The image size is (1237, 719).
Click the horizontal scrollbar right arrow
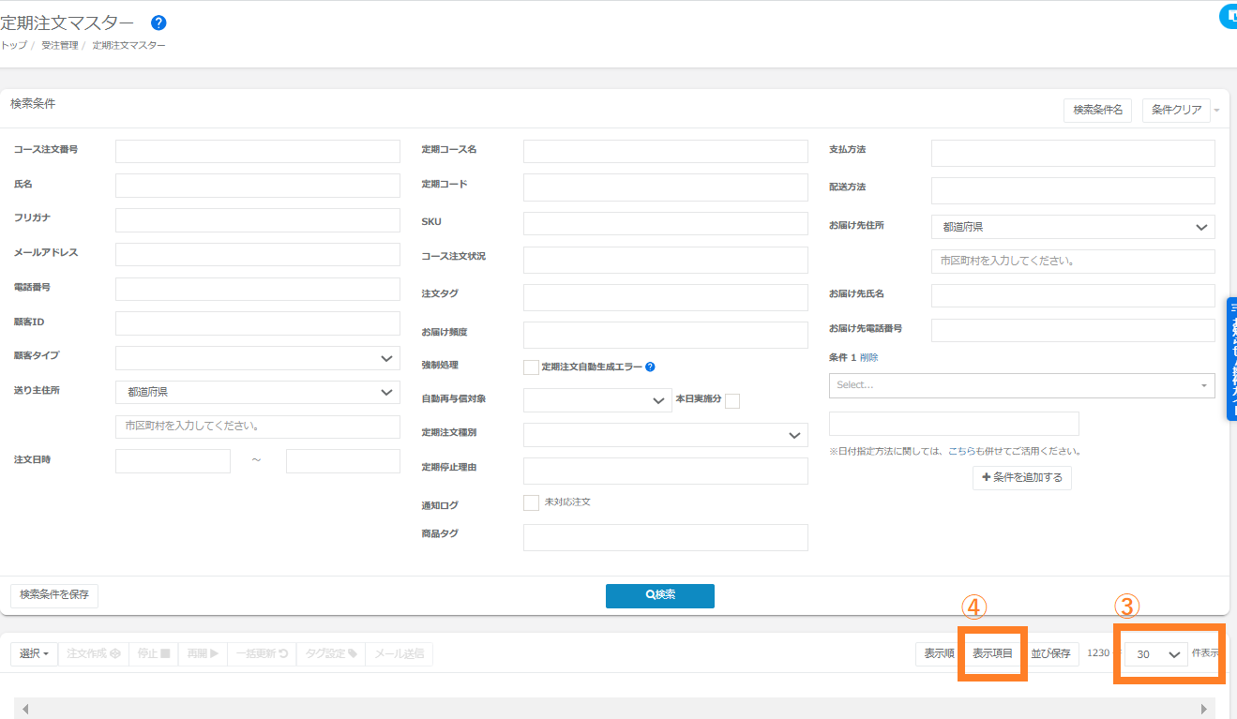coord(1204,710)
